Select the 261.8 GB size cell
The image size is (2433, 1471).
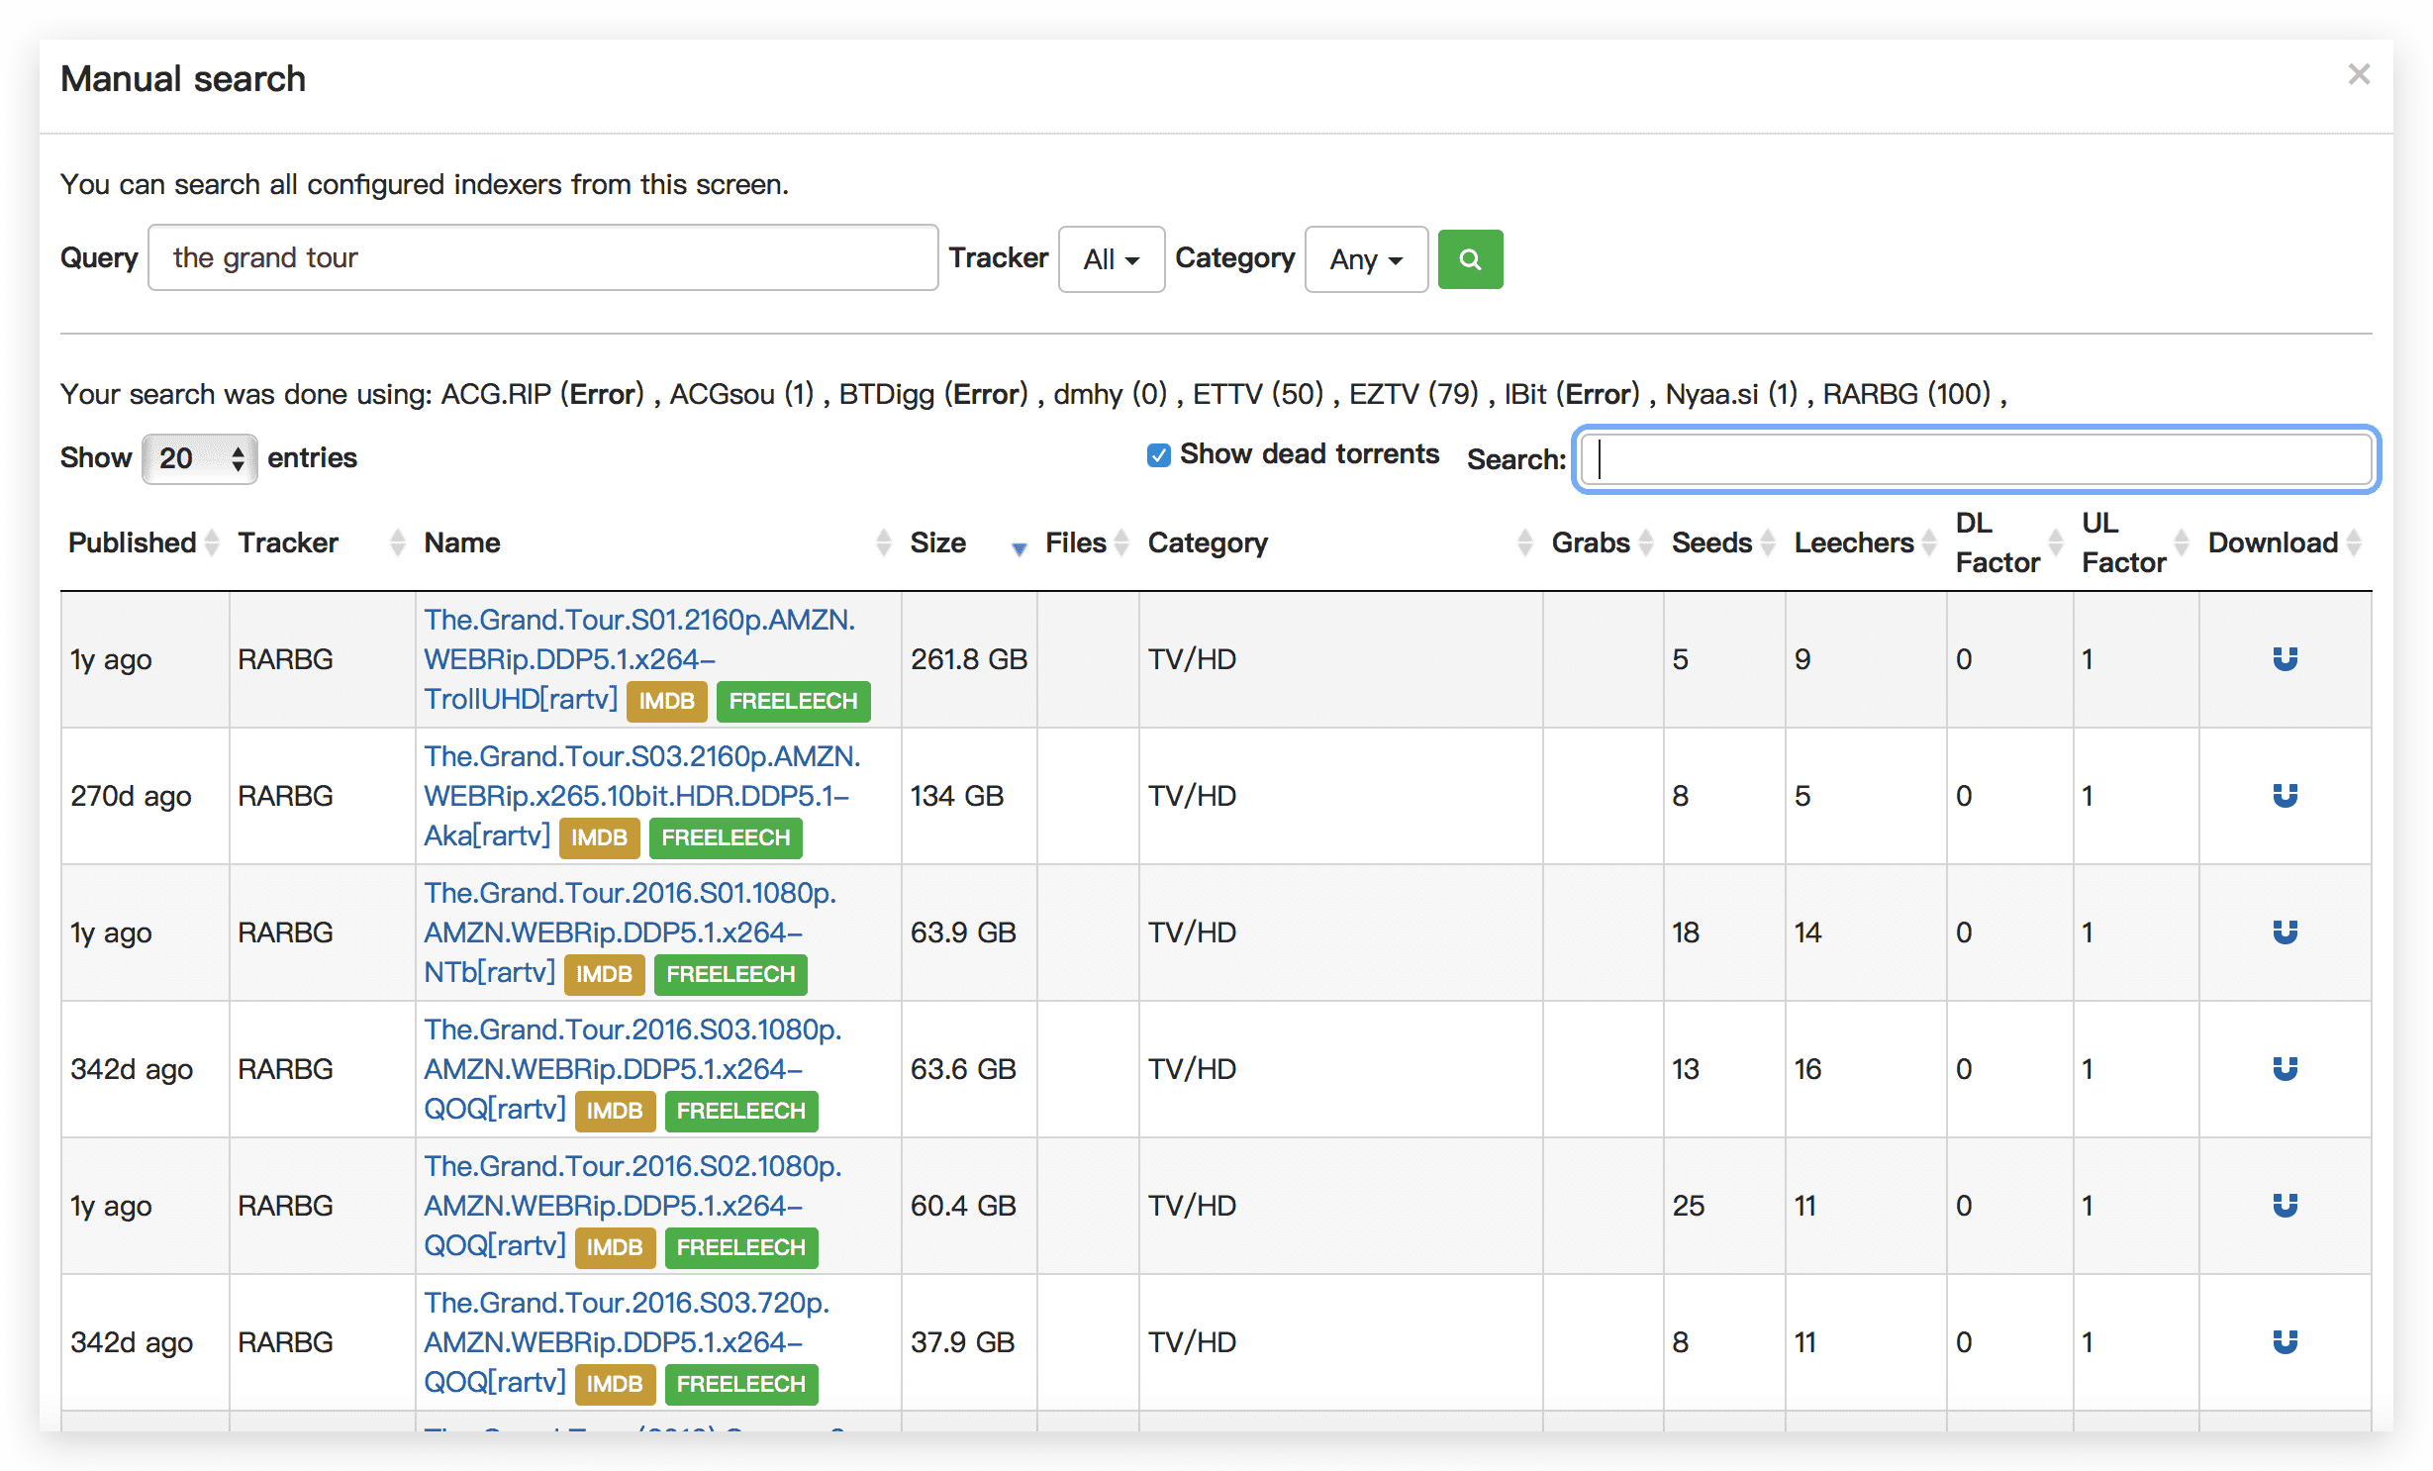969,659
